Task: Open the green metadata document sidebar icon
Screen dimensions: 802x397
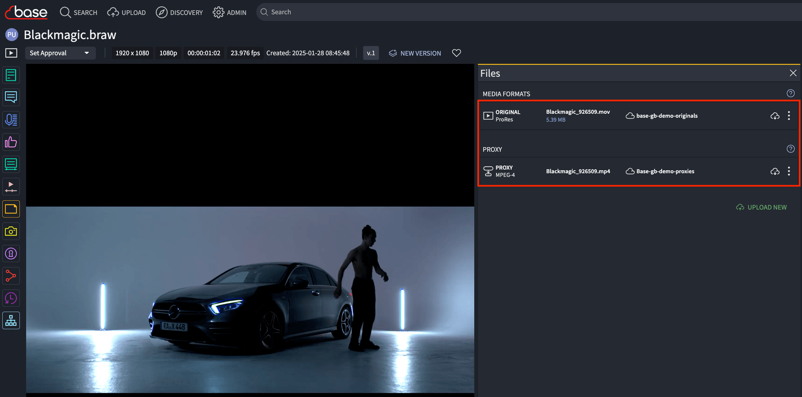Action: point(11,75)
